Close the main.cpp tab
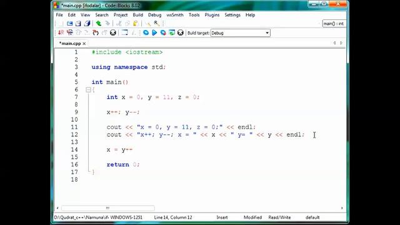The height and width of the screenshot is (225, 400). point(84,44)
